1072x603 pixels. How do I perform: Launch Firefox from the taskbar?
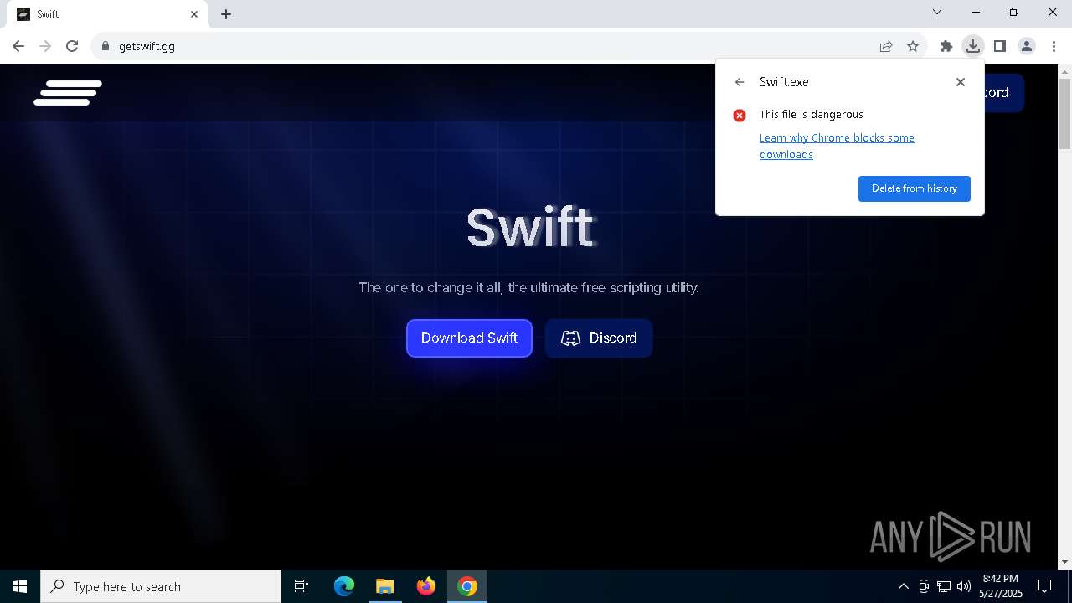(425, 586)
